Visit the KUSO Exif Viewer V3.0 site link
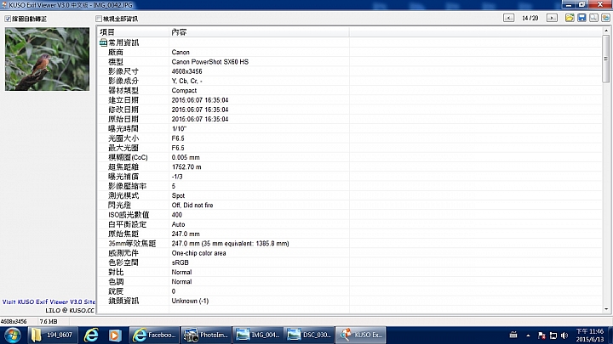613x344 pixels. coord(49,302)
